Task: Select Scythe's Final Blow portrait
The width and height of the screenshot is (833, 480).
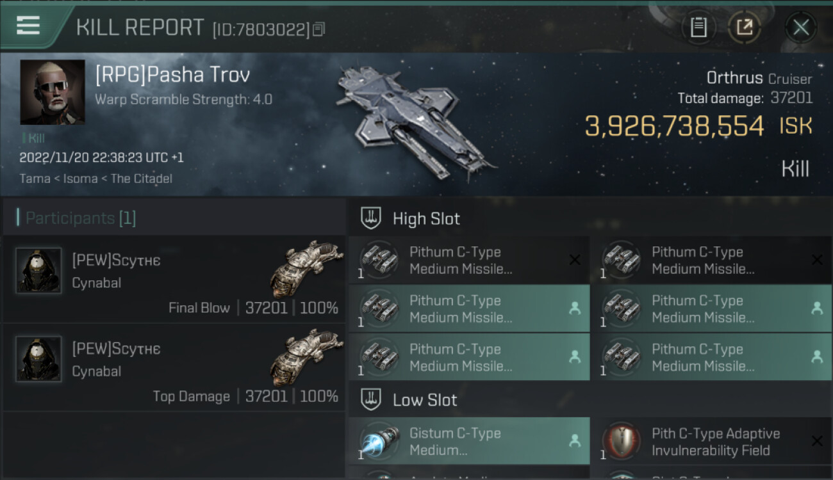Action: coord(38,271)
